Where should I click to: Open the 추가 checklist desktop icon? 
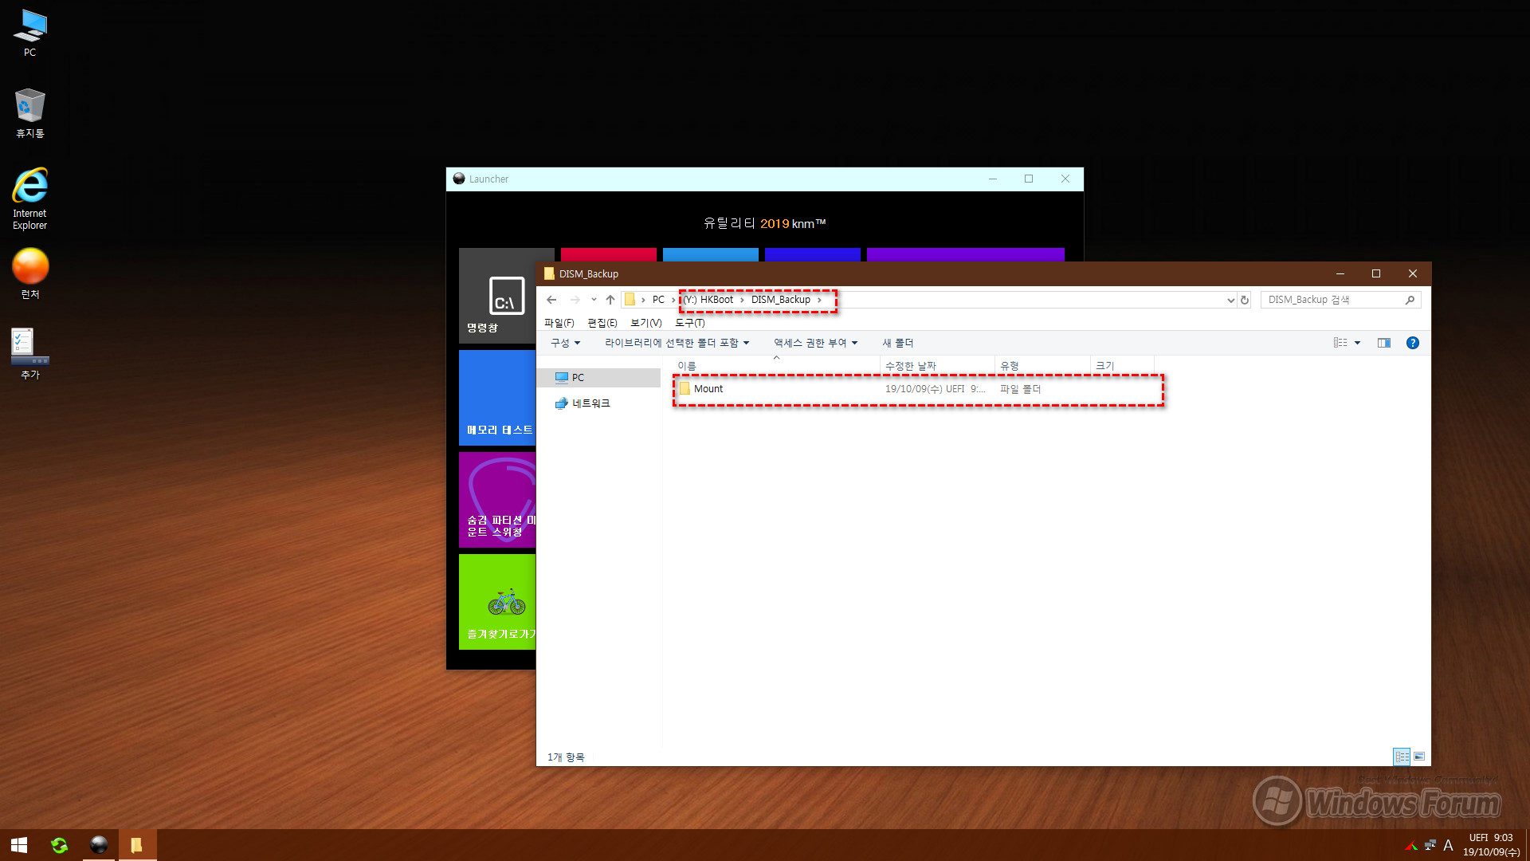coord(29,353)
